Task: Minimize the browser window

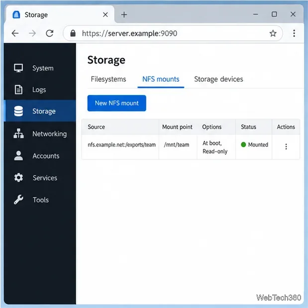Action: (x=256, y=14)
